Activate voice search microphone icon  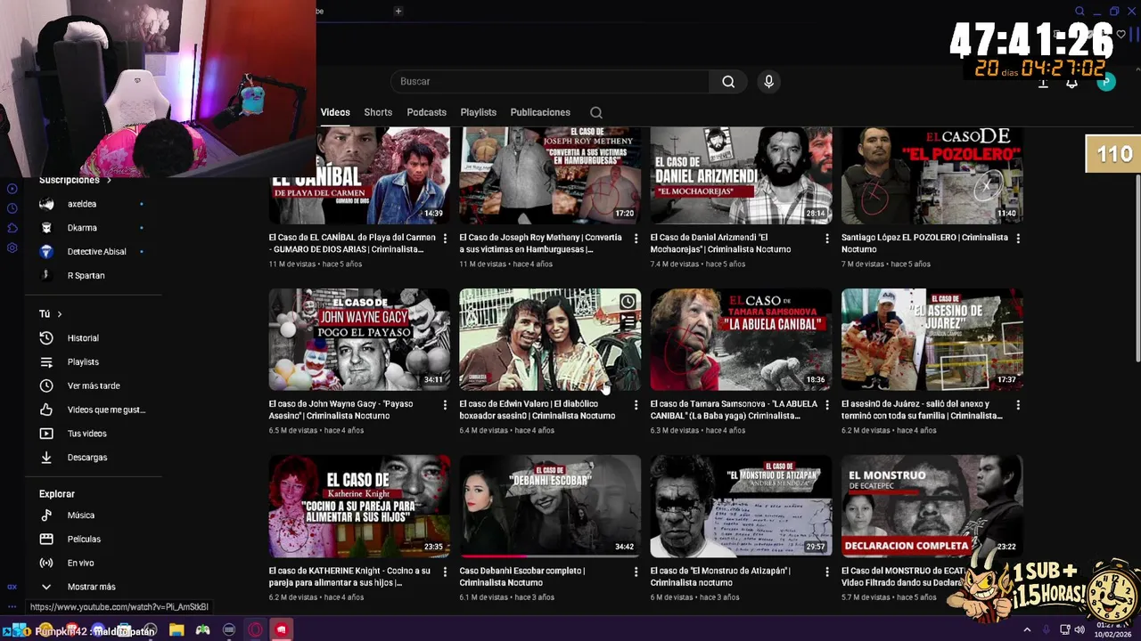point(768,81)
